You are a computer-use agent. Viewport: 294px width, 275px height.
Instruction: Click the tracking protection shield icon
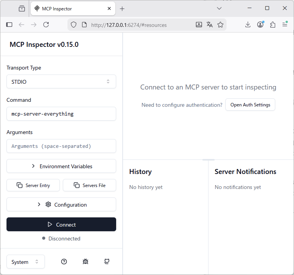coord(74,25)
